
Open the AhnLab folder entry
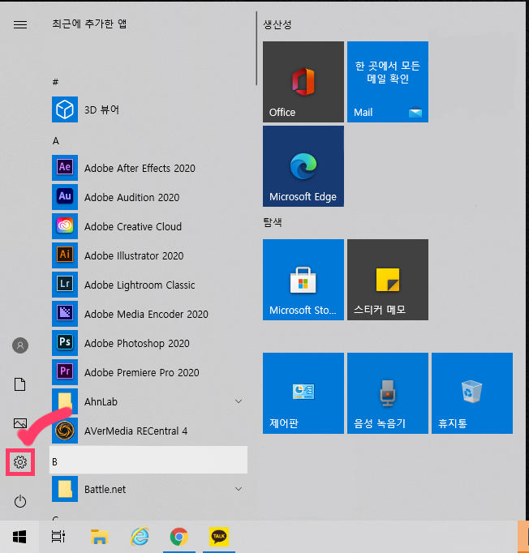click(x=148, y=401)
